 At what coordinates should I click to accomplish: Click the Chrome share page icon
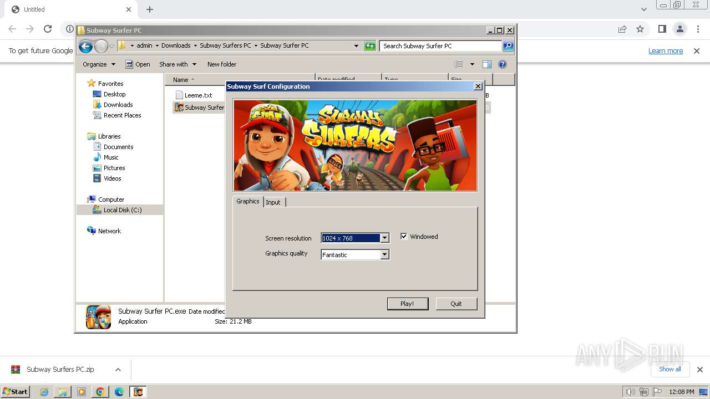pyautogui.click(x=622, y=29)
